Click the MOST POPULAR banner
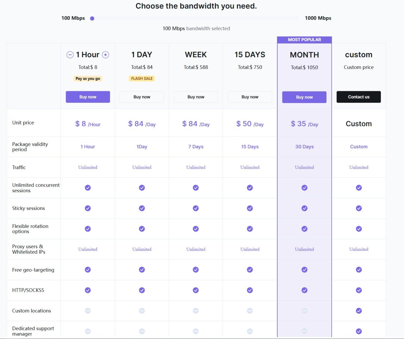The width and height of the screenshot is (404, 339). (304, 40)
